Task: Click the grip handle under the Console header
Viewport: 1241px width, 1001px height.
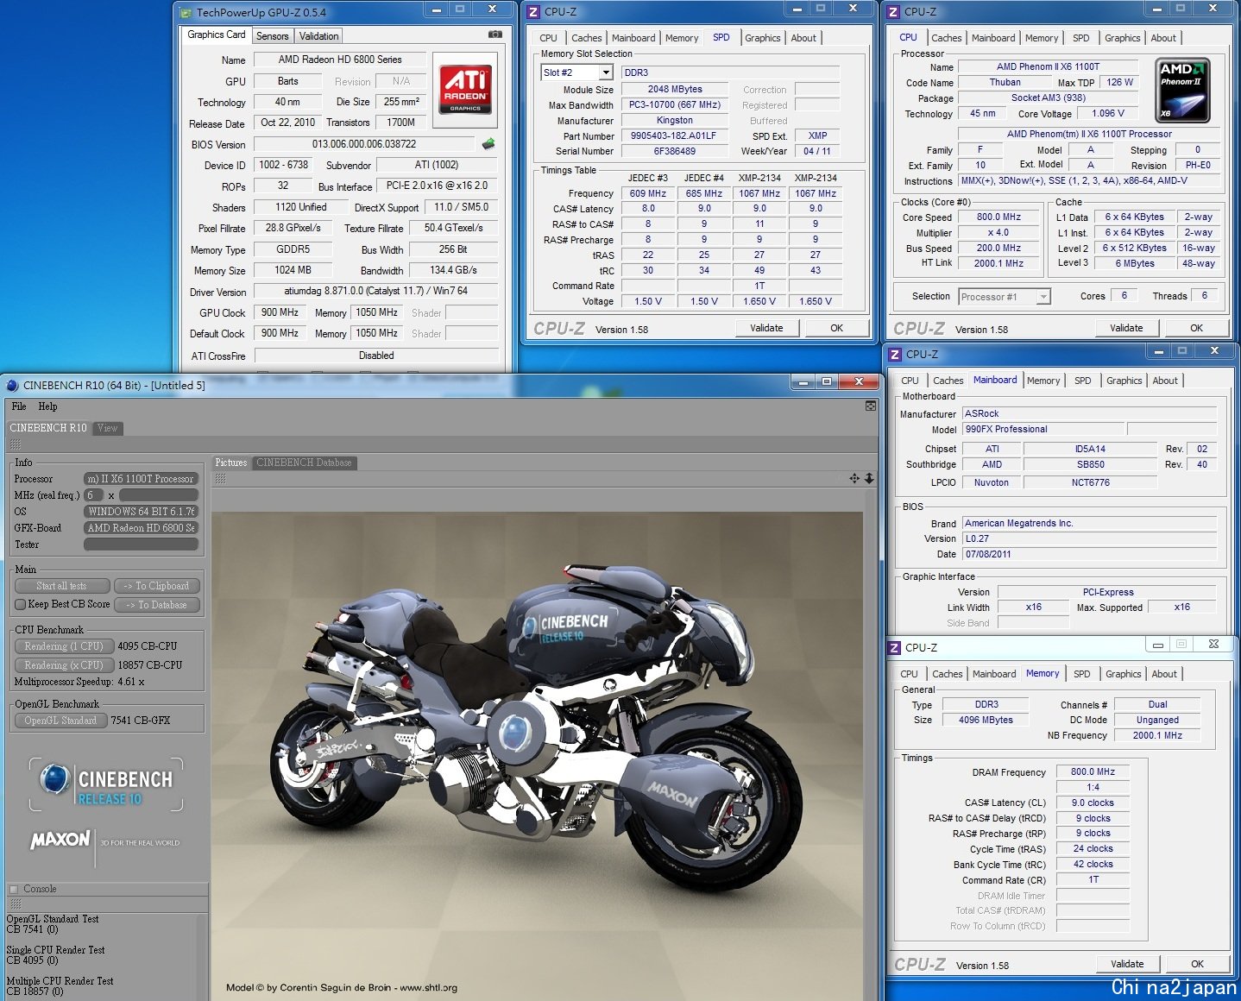Action: coord(15,904)
